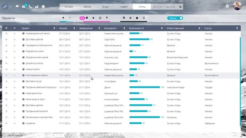Select the Завтра period tab
246x138 pixels.
click(x=87, y=7)
